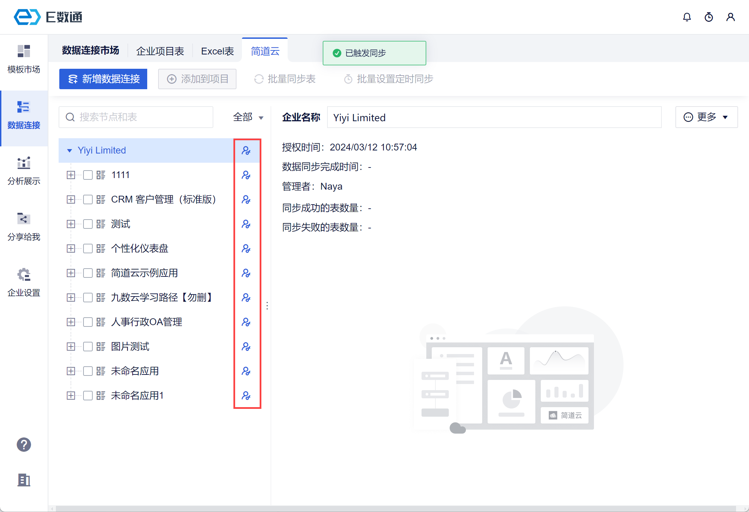749x512 pixels.
Task: Switch to the 企业项目表 tab
Action: point(160,51)
